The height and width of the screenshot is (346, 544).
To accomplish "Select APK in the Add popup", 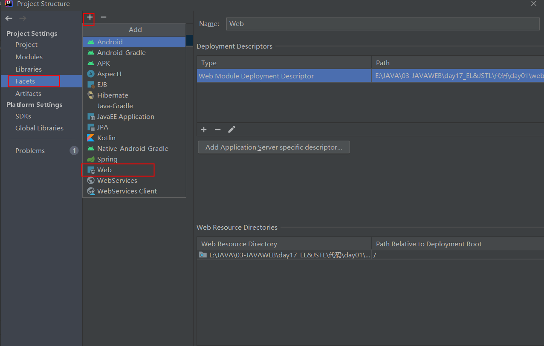I will click(134, 63).
